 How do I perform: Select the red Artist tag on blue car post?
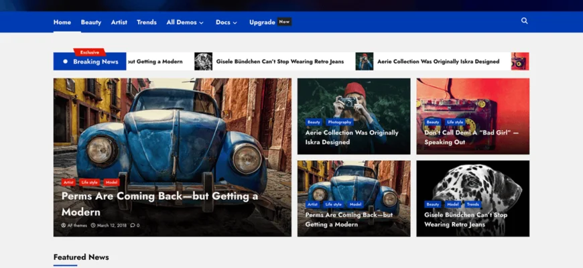pyautogui.click(x=68, y=182)
